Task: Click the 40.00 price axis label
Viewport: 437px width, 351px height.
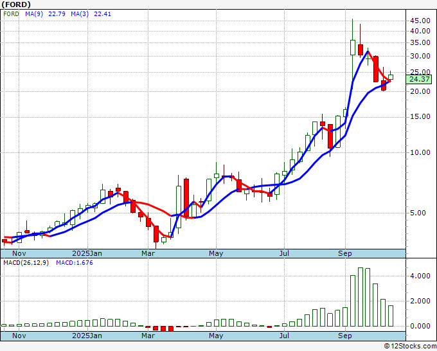Action: (420, 31)
